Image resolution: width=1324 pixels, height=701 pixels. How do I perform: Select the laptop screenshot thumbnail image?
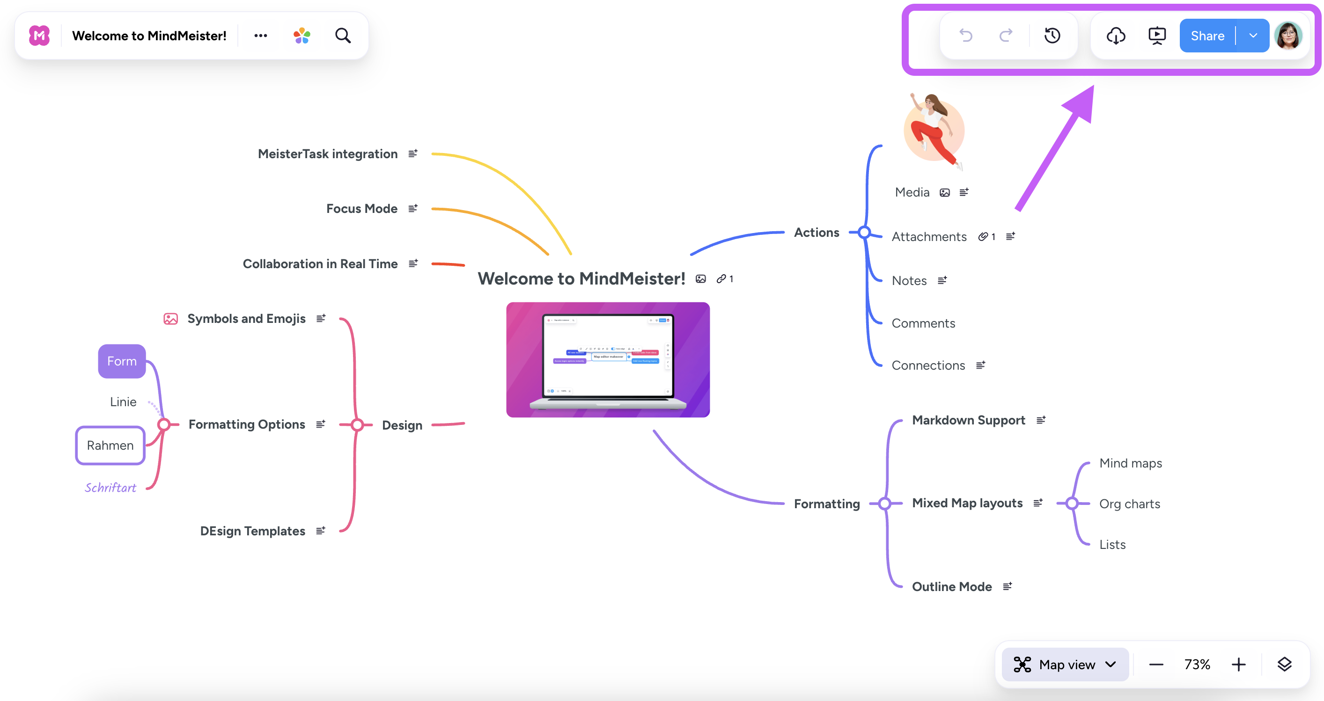[x=608, y=359]
